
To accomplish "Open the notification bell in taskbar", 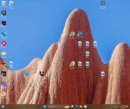I will (x=127, y=107).
